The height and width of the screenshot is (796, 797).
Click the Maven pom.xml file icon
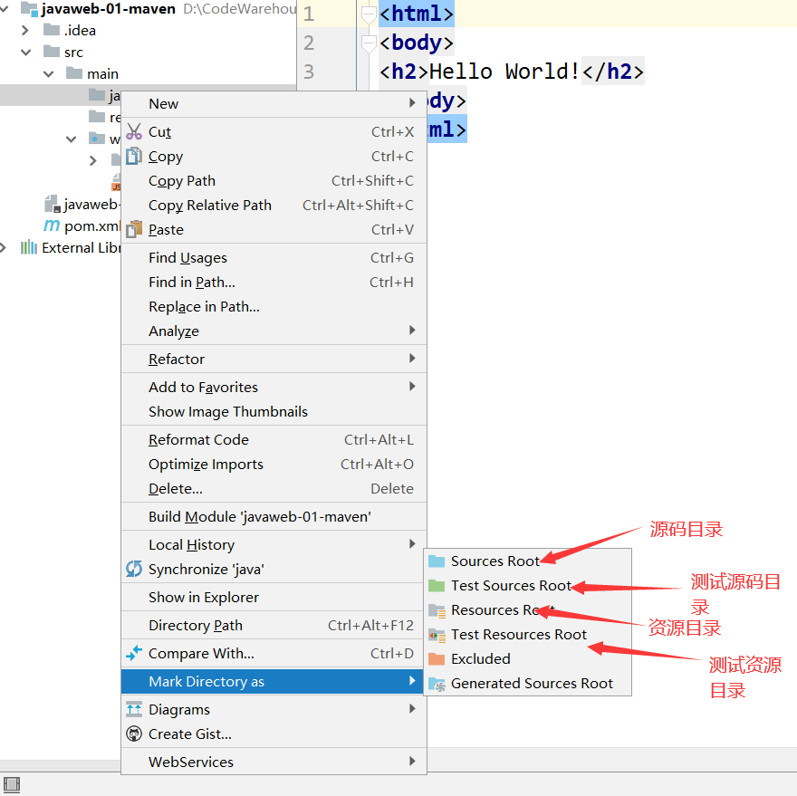coord(52,225)
